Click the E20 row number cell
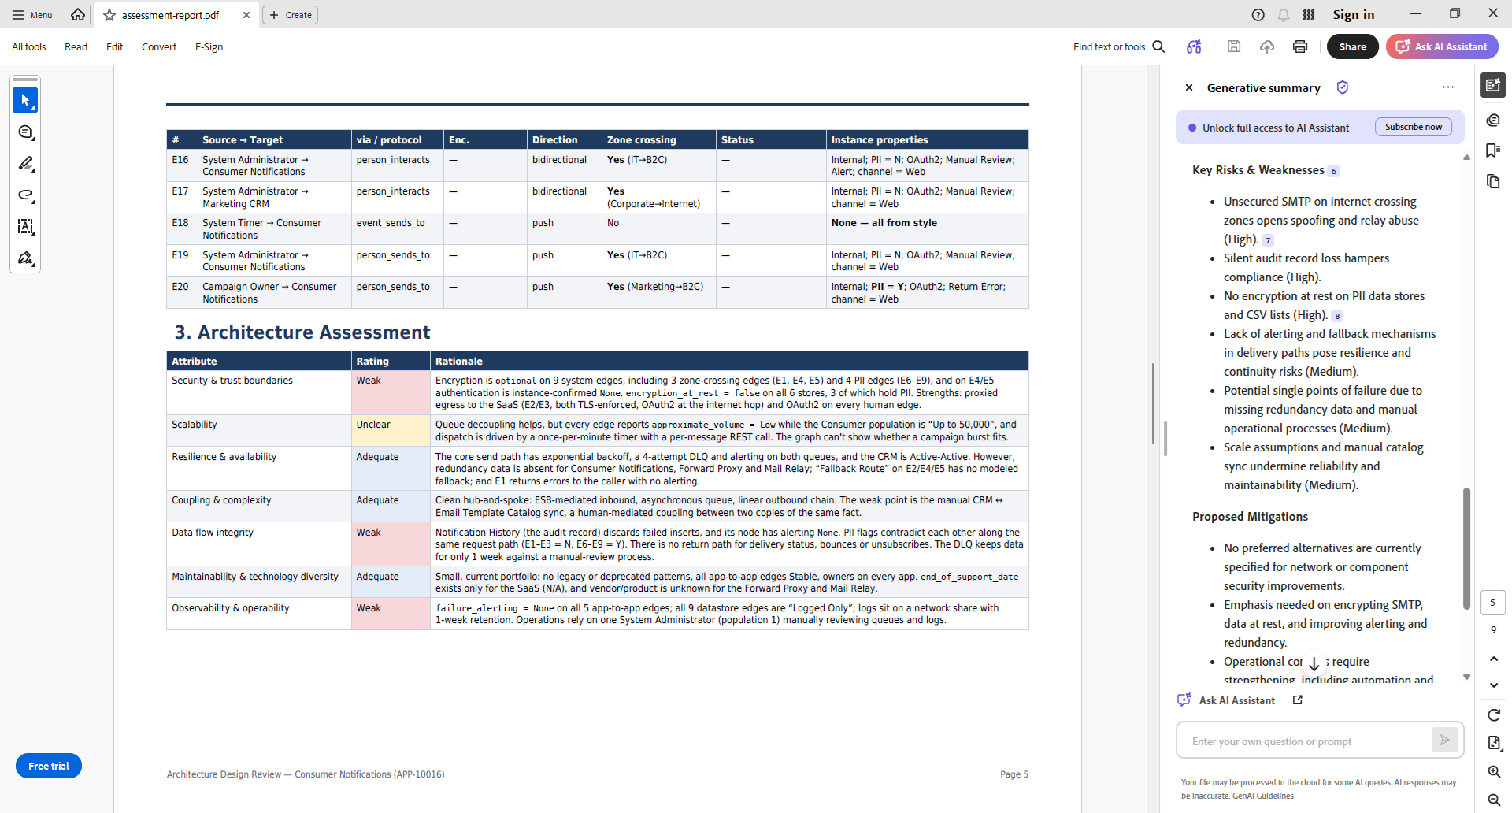 (x=181, y=292)
